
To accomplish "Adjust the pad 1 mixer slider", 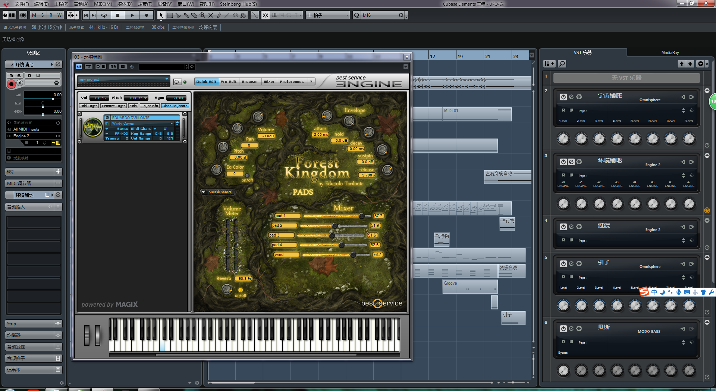I will [x=361, y=216].
